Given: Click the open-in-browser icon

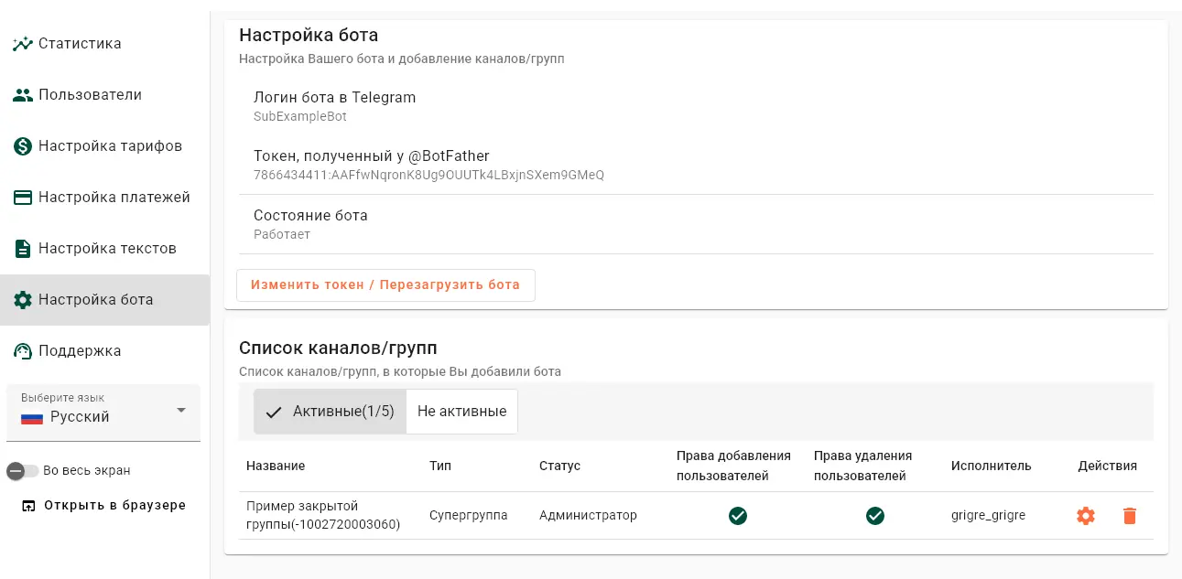Looking at the screenshot, I should pyautogui.click(x=28, y=506).
